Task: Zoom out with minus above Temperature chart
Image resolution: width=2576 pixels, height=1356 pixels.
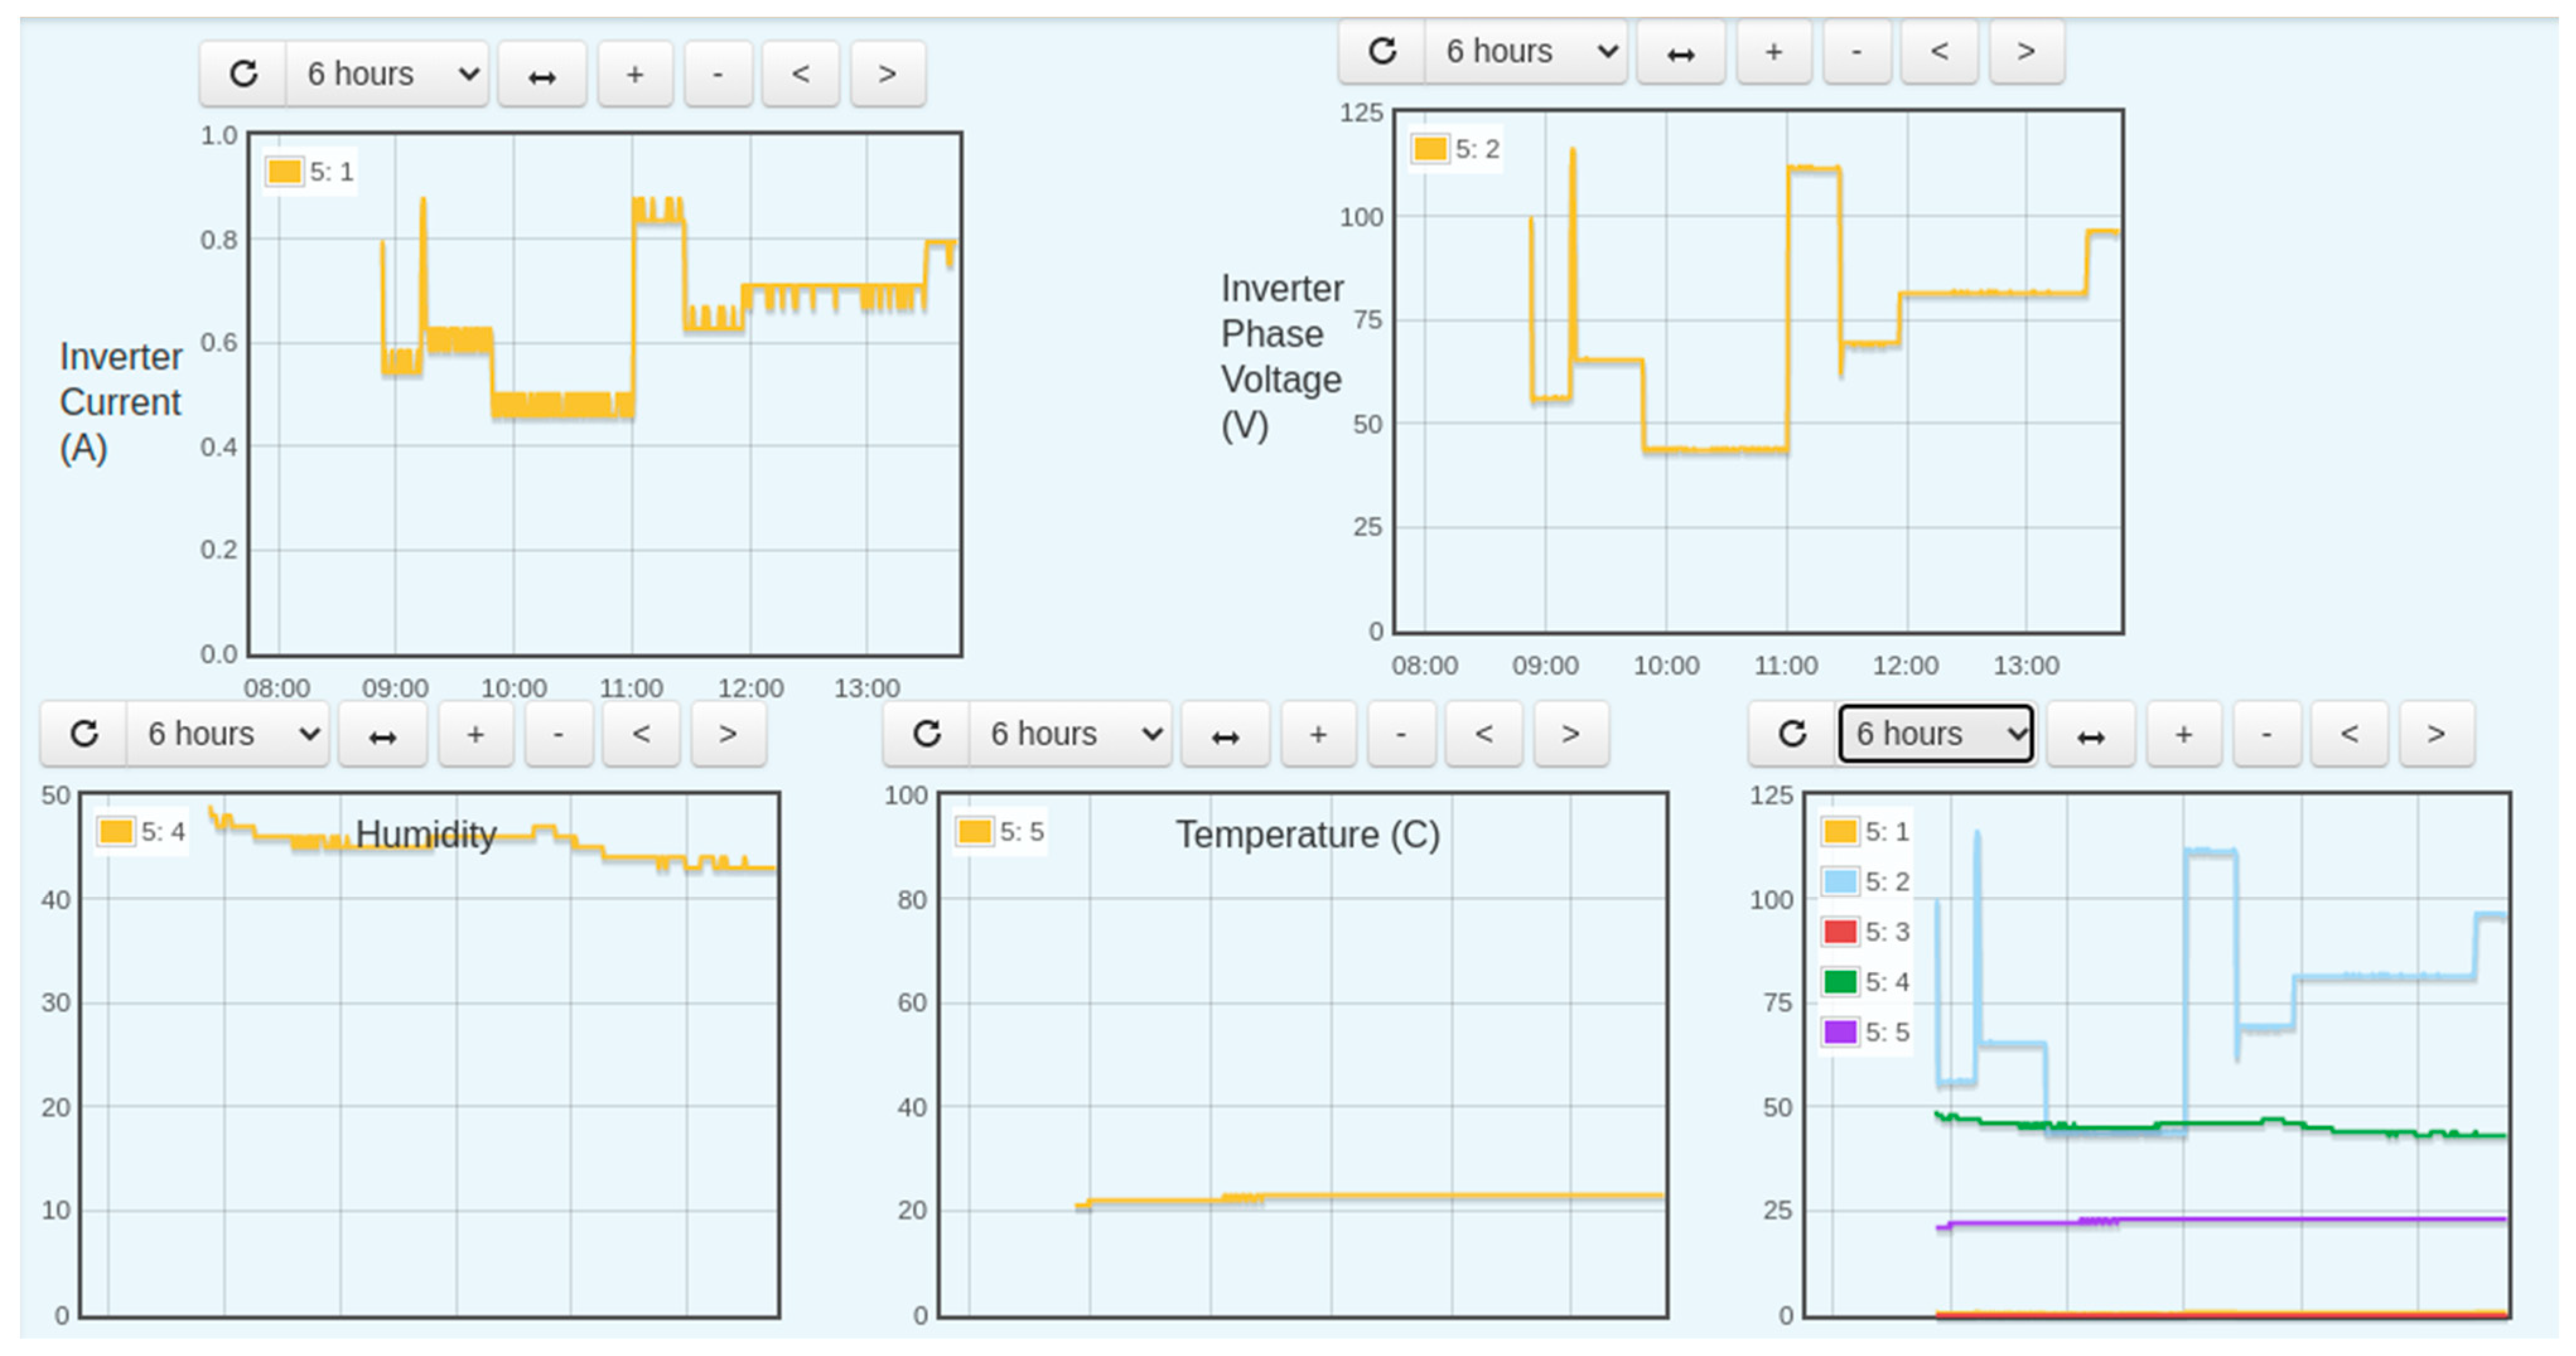Action: point(1401,735)
